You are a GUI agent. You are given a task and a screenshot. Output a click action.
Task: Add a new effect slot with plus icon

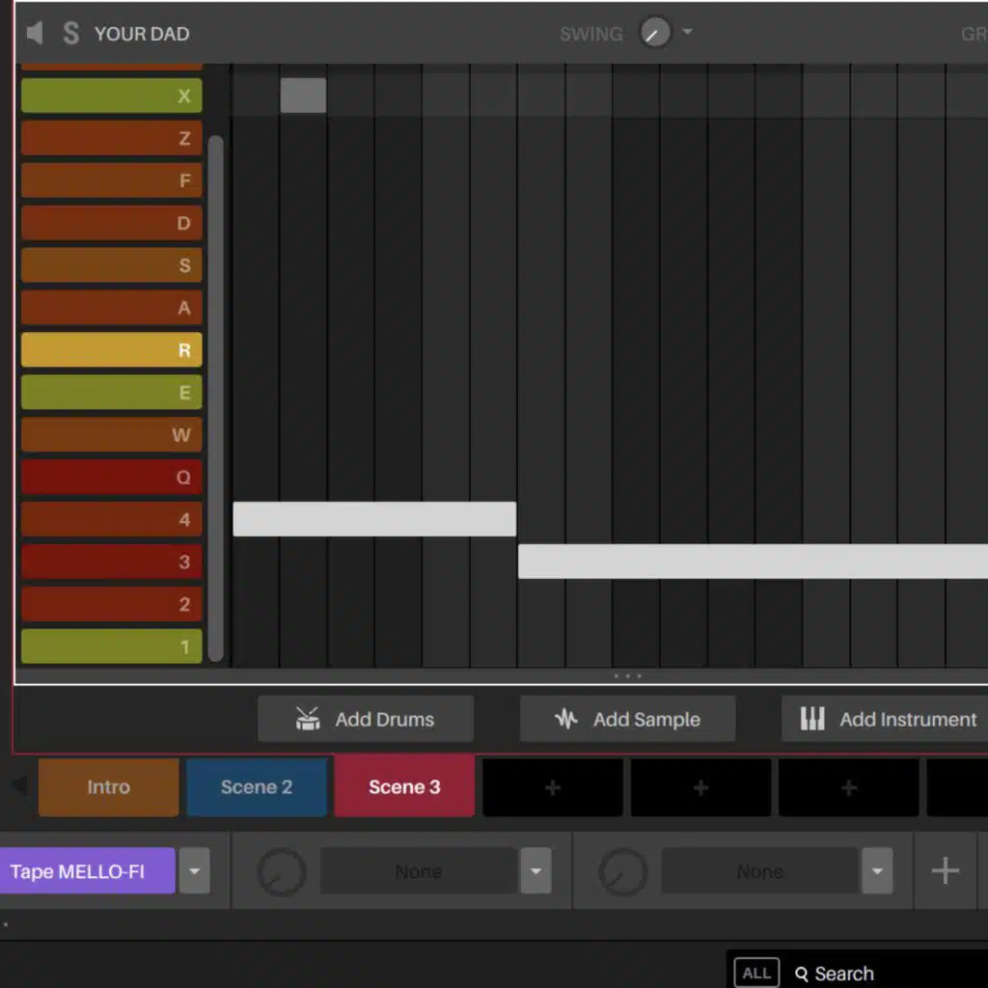click(x=946, y=871)
